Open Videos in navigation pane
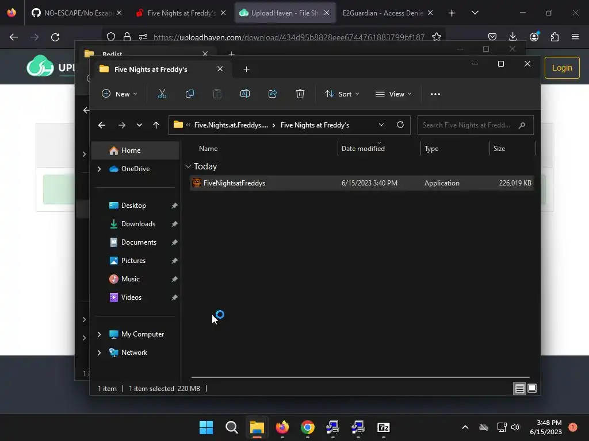Screen dimensions: 589x441 (135, 297)
